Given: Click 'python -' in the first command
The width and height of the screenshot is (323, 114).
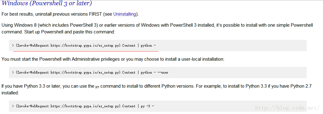Looking at the screenshot, I should coord(148,45).
